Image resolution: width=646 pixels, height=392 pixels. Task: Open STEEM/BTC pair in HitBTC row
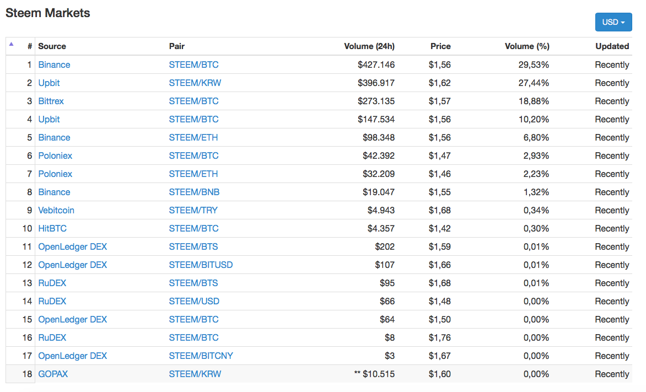click(193, 228)
